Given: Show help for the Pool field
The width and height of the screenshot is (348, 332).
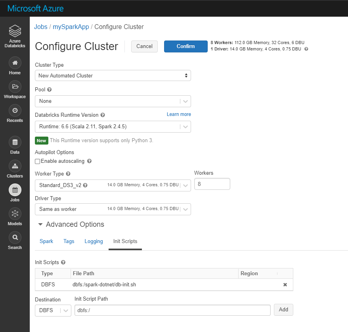Looking at the screenshot, I should point(50,89).
